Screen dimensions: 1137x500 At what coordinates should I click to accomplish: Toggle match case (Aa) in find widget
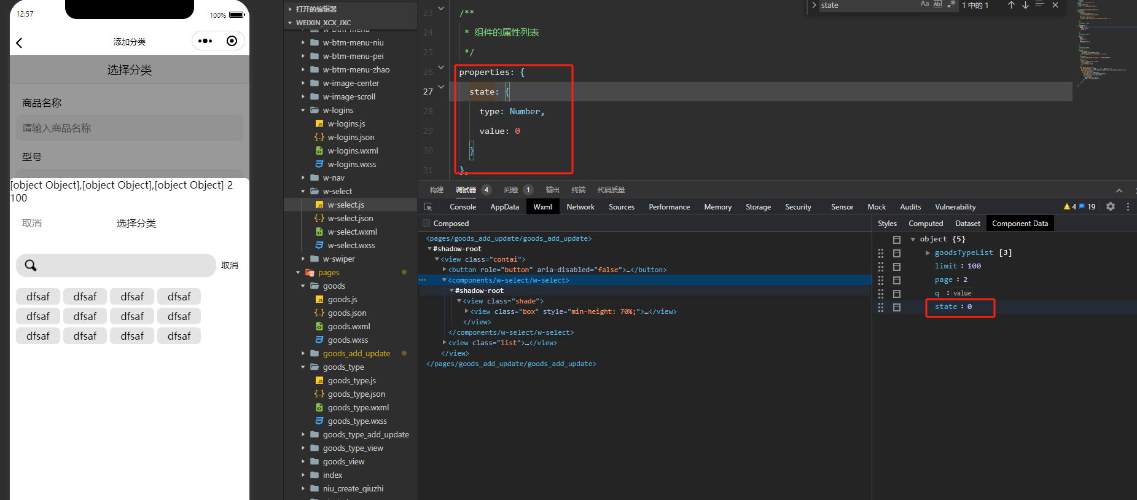tap(924, 4)
